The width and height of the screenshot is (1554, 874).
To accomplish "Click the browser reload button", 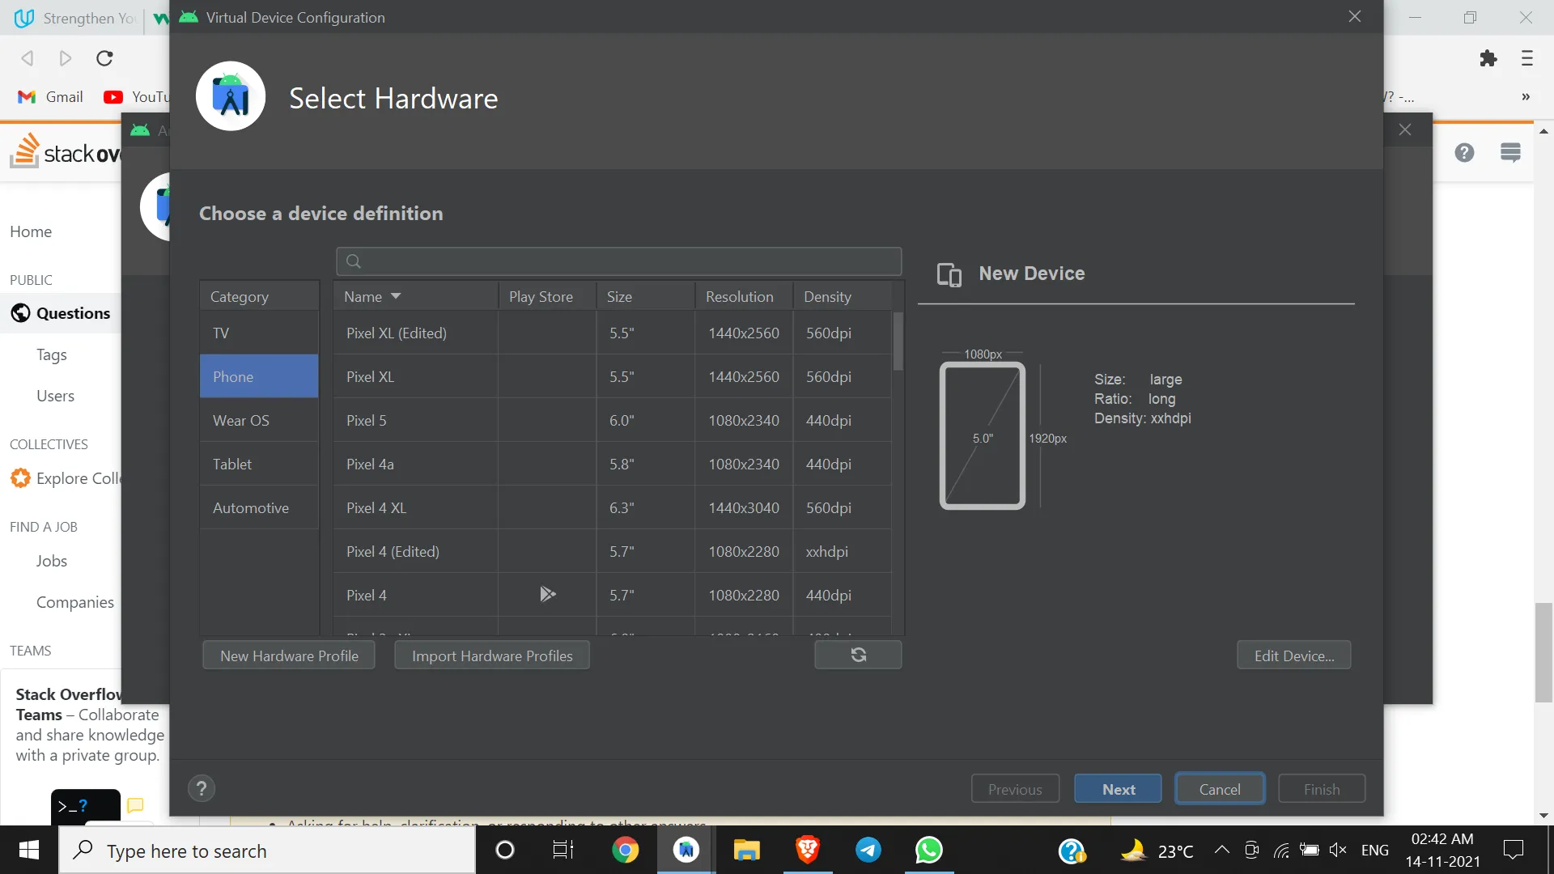I will pyautogui.click(x=104, y=58).
